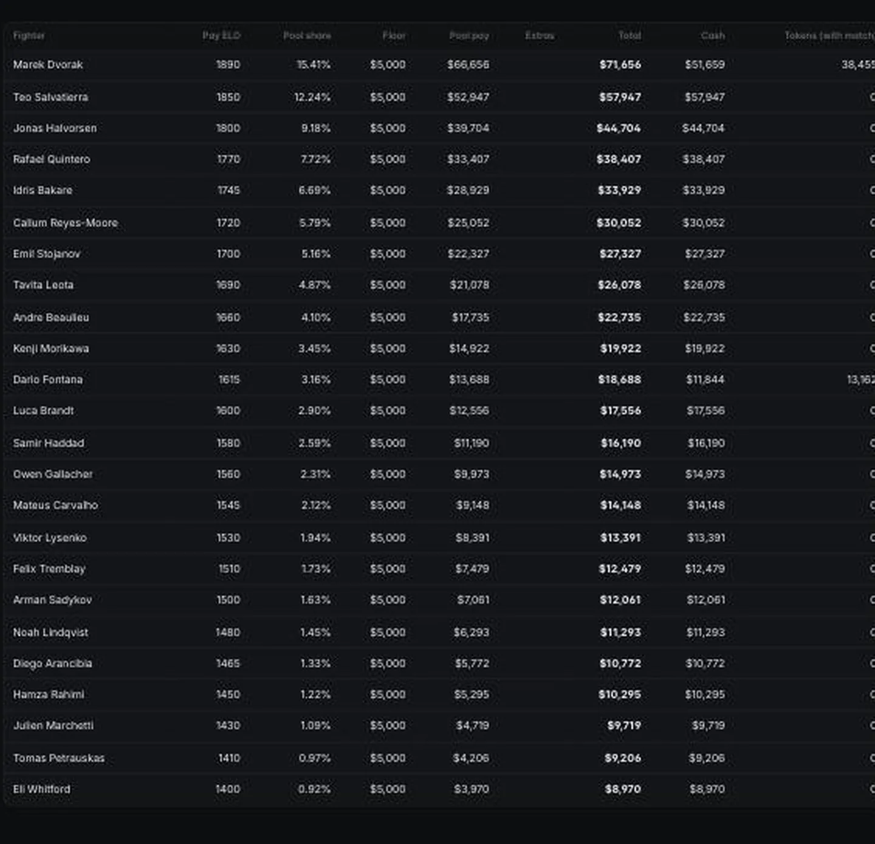Click Marek Dvorak's cash value "$51,659"
This screenshot has height=844, width=875.
coord(705,64)
